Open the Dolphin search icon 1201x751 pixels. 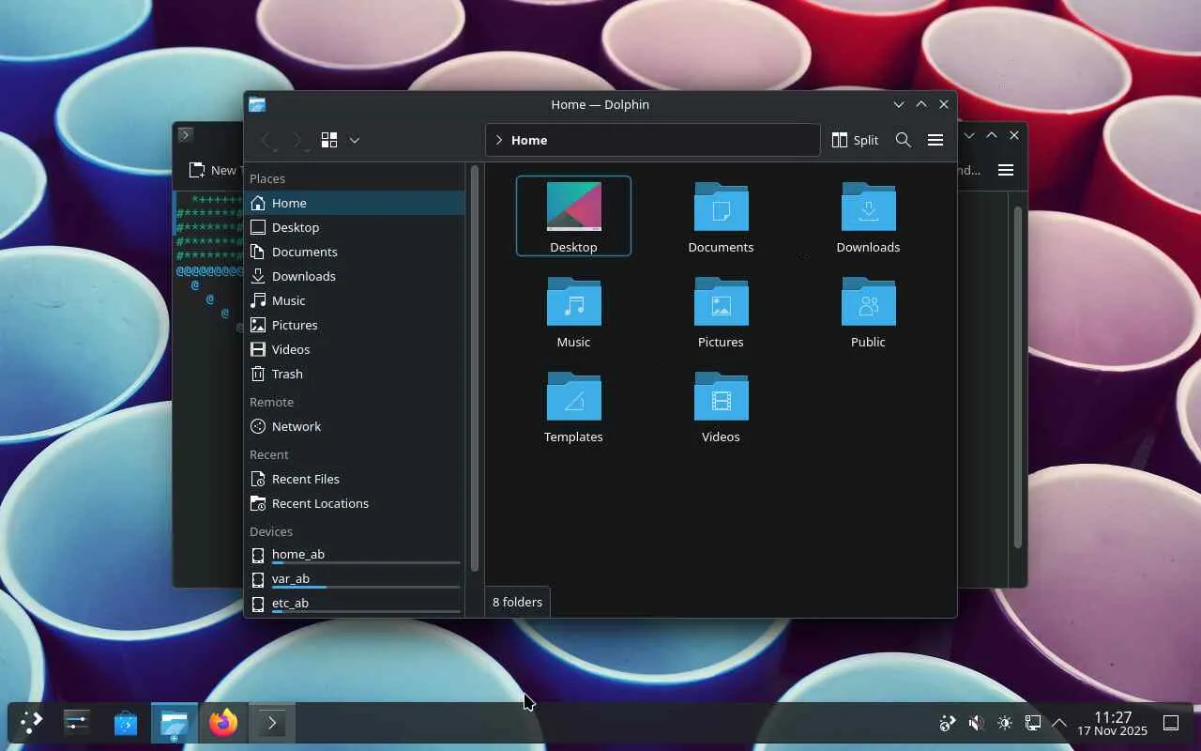[903, 140]
